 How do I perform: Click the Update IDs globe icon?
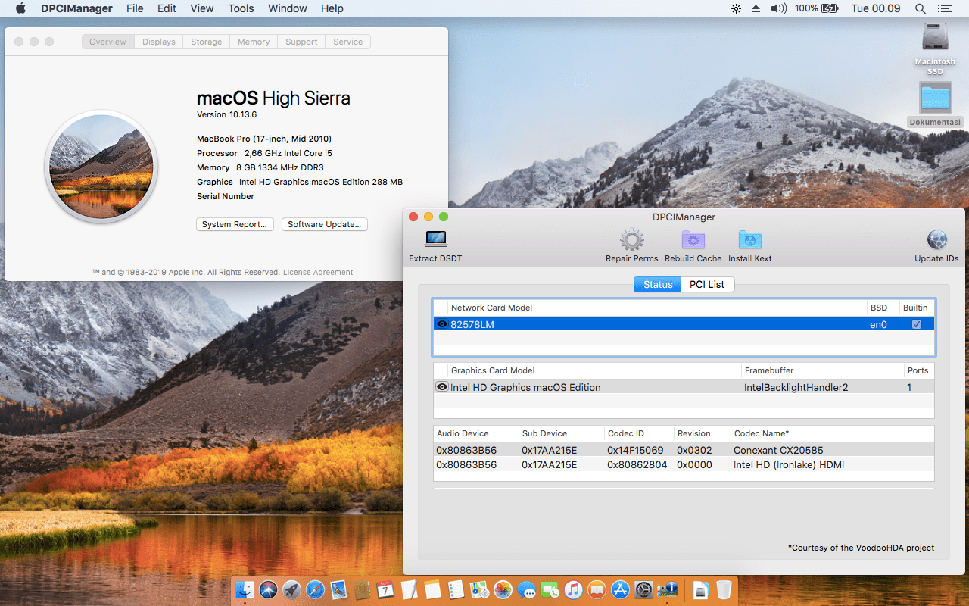coord(936,240)
